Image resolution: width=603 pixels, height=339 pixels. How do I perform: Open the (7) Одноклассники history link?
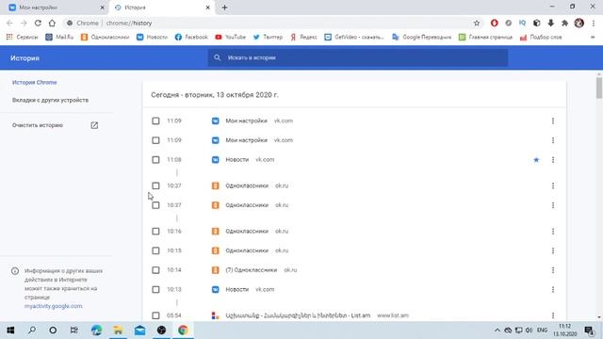tap(252, 270)
